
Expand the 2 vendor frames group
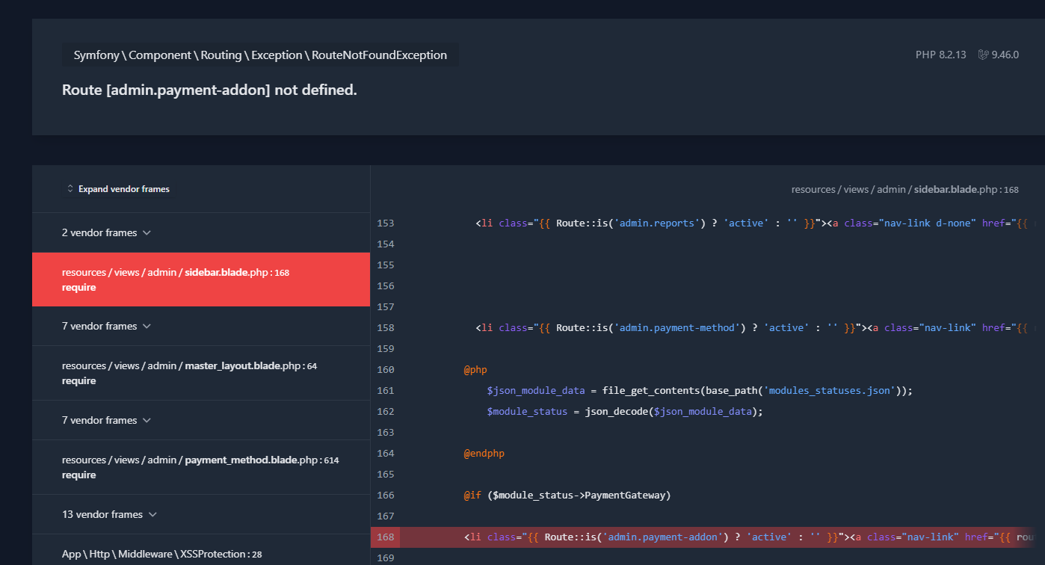tap(201, 232)
